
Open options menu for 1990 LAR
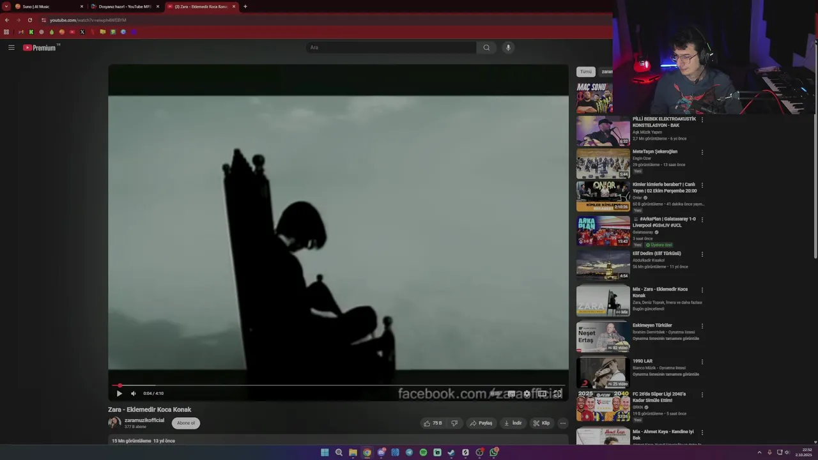[x=702, y=362]
